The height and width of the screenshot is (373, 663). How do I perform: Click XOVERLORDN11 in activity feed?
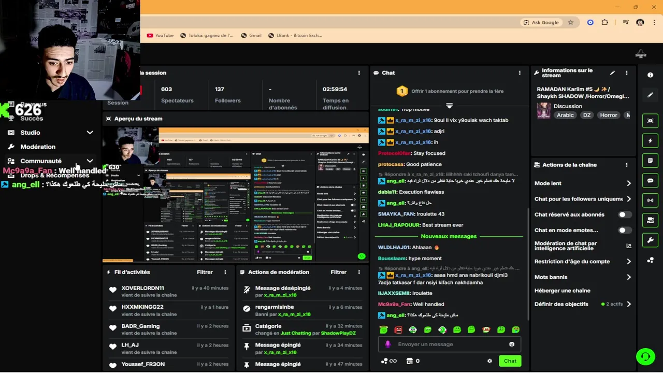pos(142,288)
